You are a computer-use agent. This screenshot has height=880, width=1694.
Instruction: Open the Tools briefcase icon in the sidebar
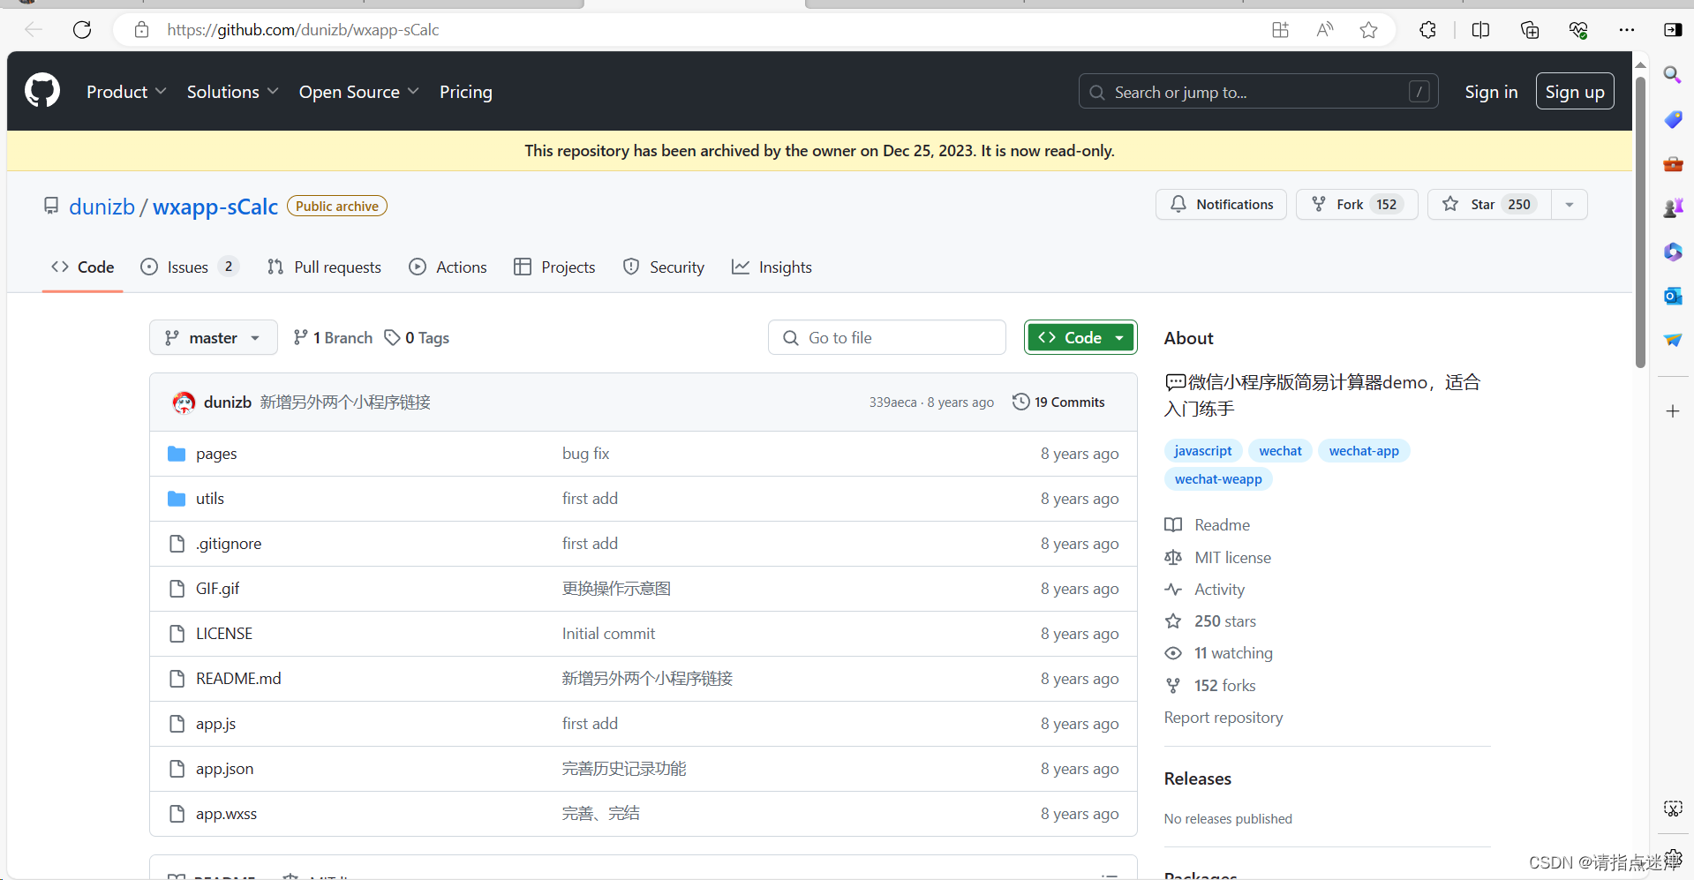tap(1672, 163)
